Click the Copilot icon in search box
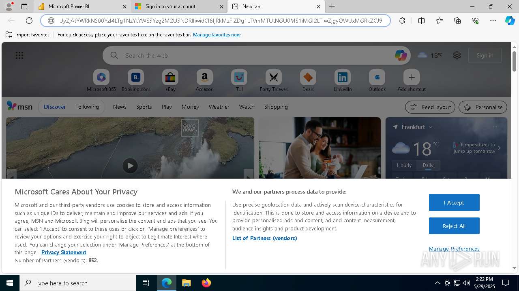Image resolution: width=519 pixels, height=291 pixels. pyautogui.click(x=401, y=55)
